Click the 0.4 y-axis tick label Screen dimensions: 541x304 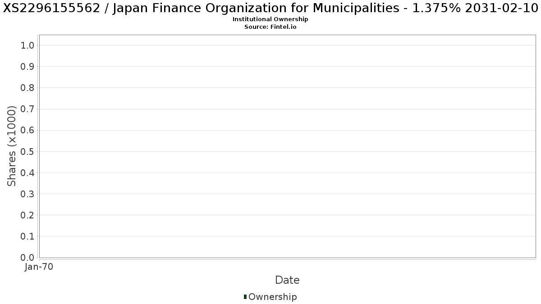coord(28,172)
